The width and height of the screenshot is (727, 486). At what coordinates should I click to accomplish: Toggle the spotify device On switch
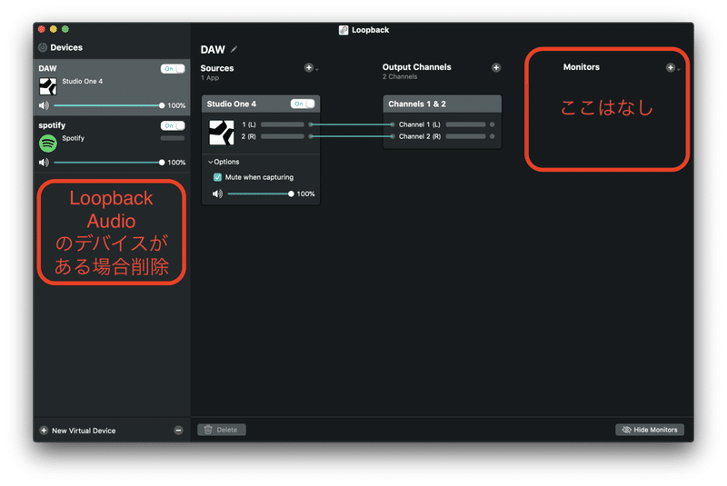pos(173,125)
